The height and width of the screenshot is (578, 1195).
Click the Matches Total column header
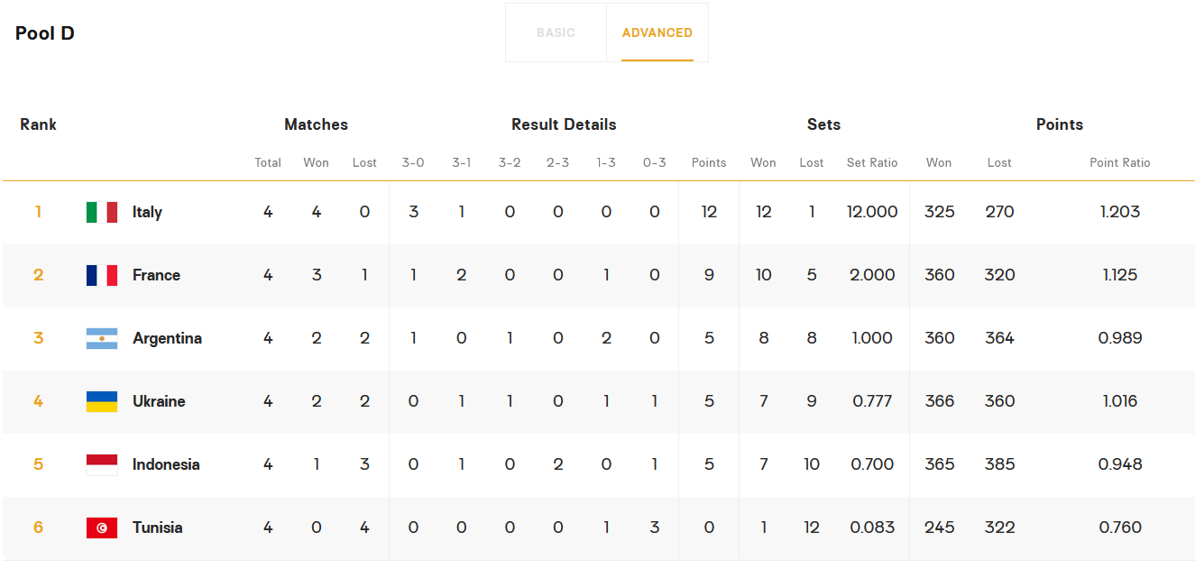pyautogui.click(x=268, y=163)
